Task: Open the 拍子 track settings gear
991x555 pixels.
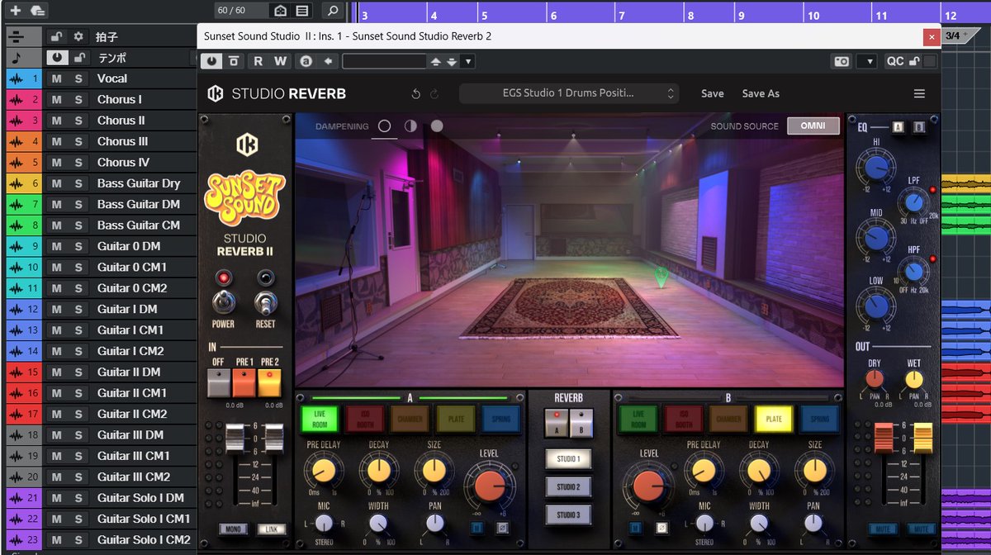Action: click(79, 36)
